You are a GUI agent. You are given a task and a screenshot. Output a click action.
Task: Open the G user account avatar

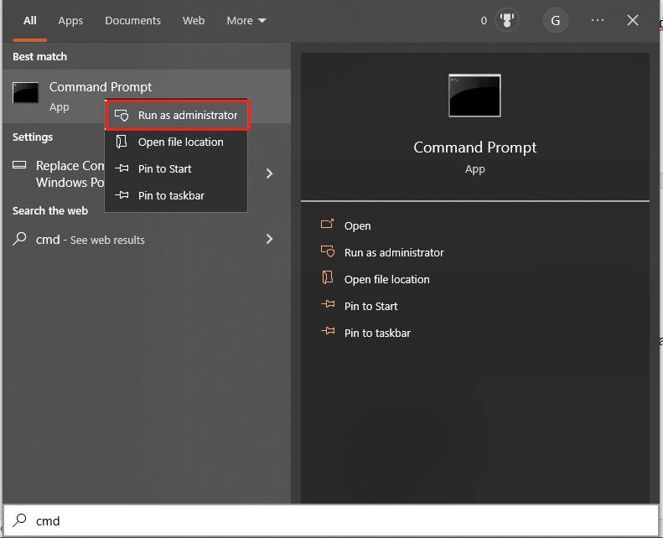click(x=554, y=21)
